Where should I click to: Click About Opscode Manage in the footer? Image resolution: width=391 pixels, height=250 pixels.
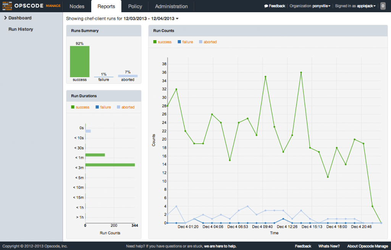tap(367, 246)
